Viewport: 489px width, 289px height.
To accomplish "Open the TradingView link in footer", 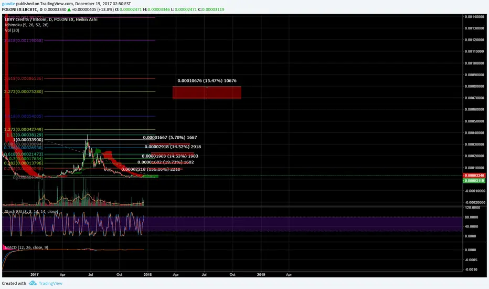I will (50, 283).
